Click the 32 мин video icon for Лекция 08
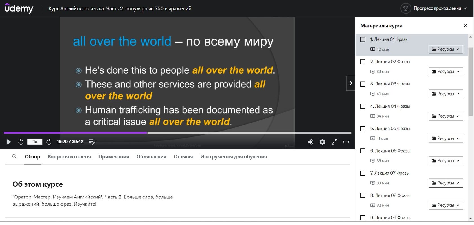Image resolution: width=474 pixels, height=225 pixels. (x=373, y=205)
